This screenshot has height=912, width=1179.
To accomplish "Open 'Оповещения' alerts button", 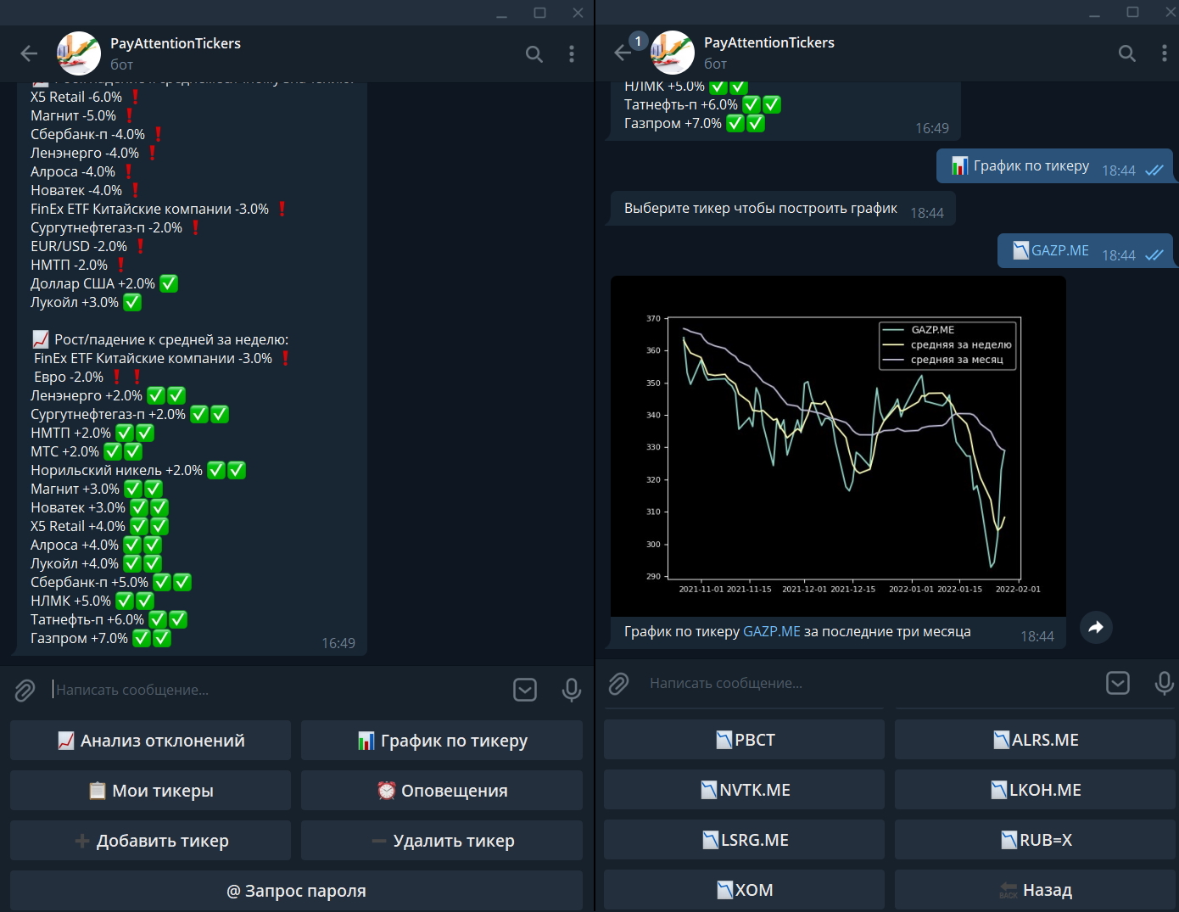I will click(x=442, y=791).
